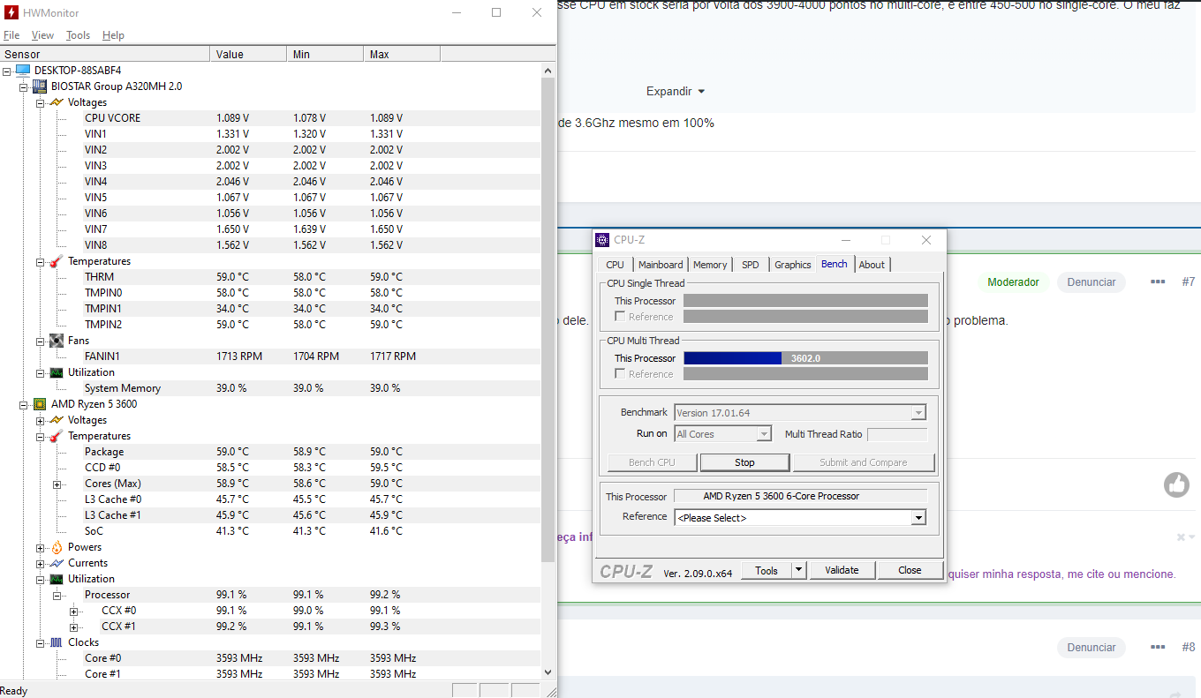Image resolution: width=1201 pixels, height=698 pixels.
Task: Toggle Single Thread Reference checkbox in CPU-Z
Action: tap(620, 317)
